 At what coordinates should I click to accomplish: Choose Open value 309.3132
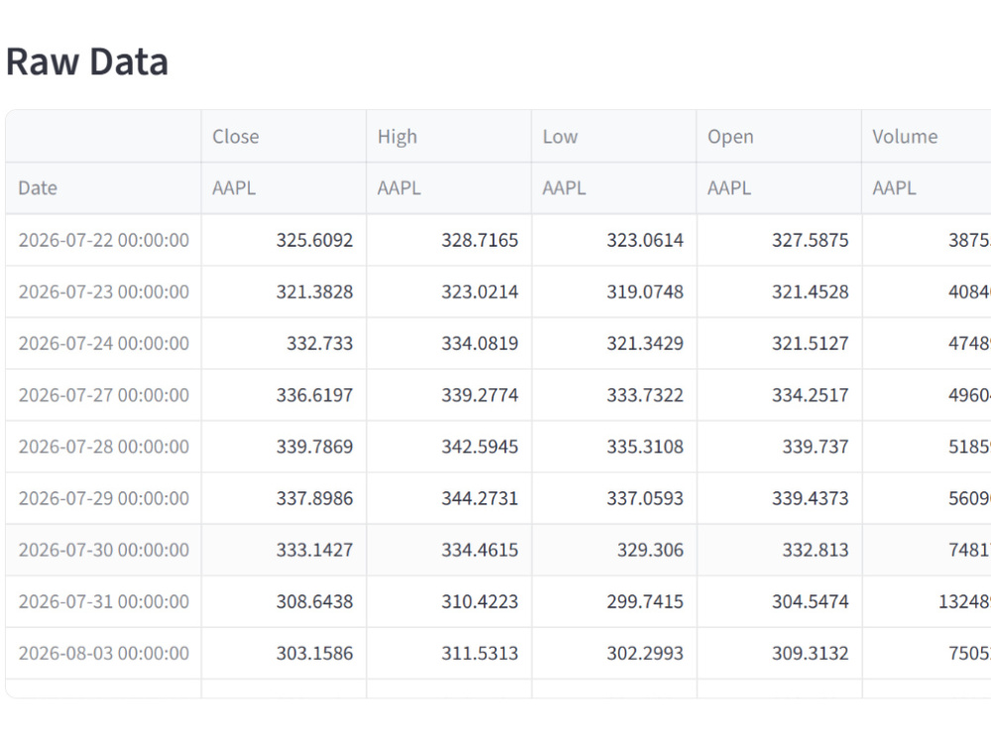tap(779, 653)
